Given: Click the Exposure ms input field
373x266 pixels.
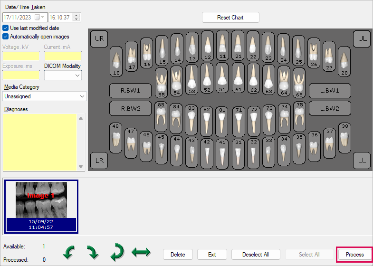Looking at the screenshot, I should 21,75.
